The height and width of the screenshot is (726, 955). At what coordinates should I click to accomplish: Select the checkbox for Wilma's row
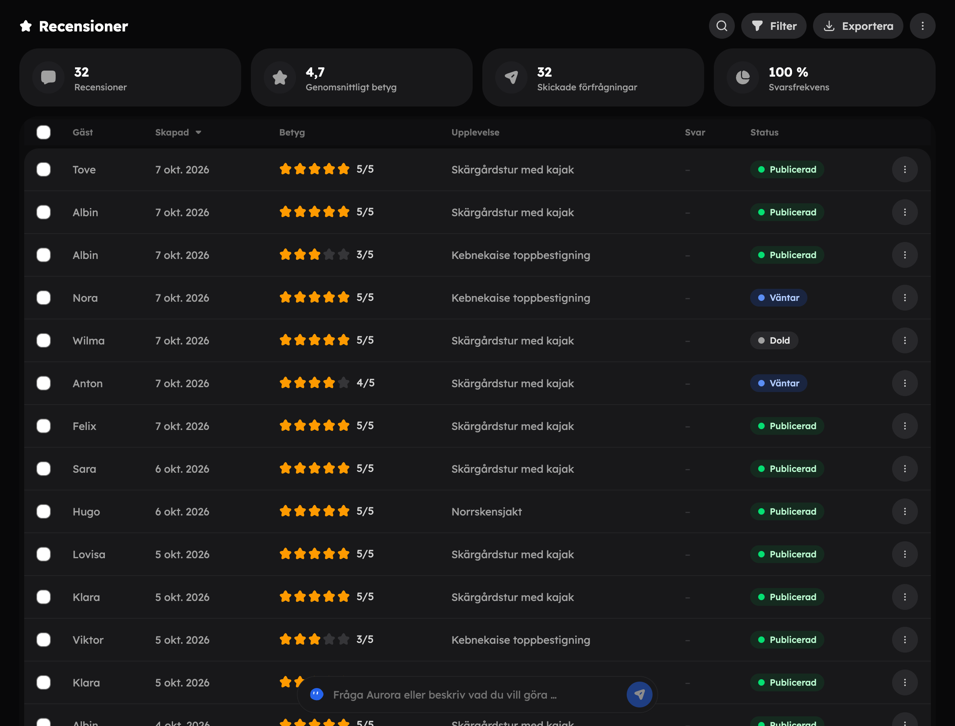pos(44,340)
